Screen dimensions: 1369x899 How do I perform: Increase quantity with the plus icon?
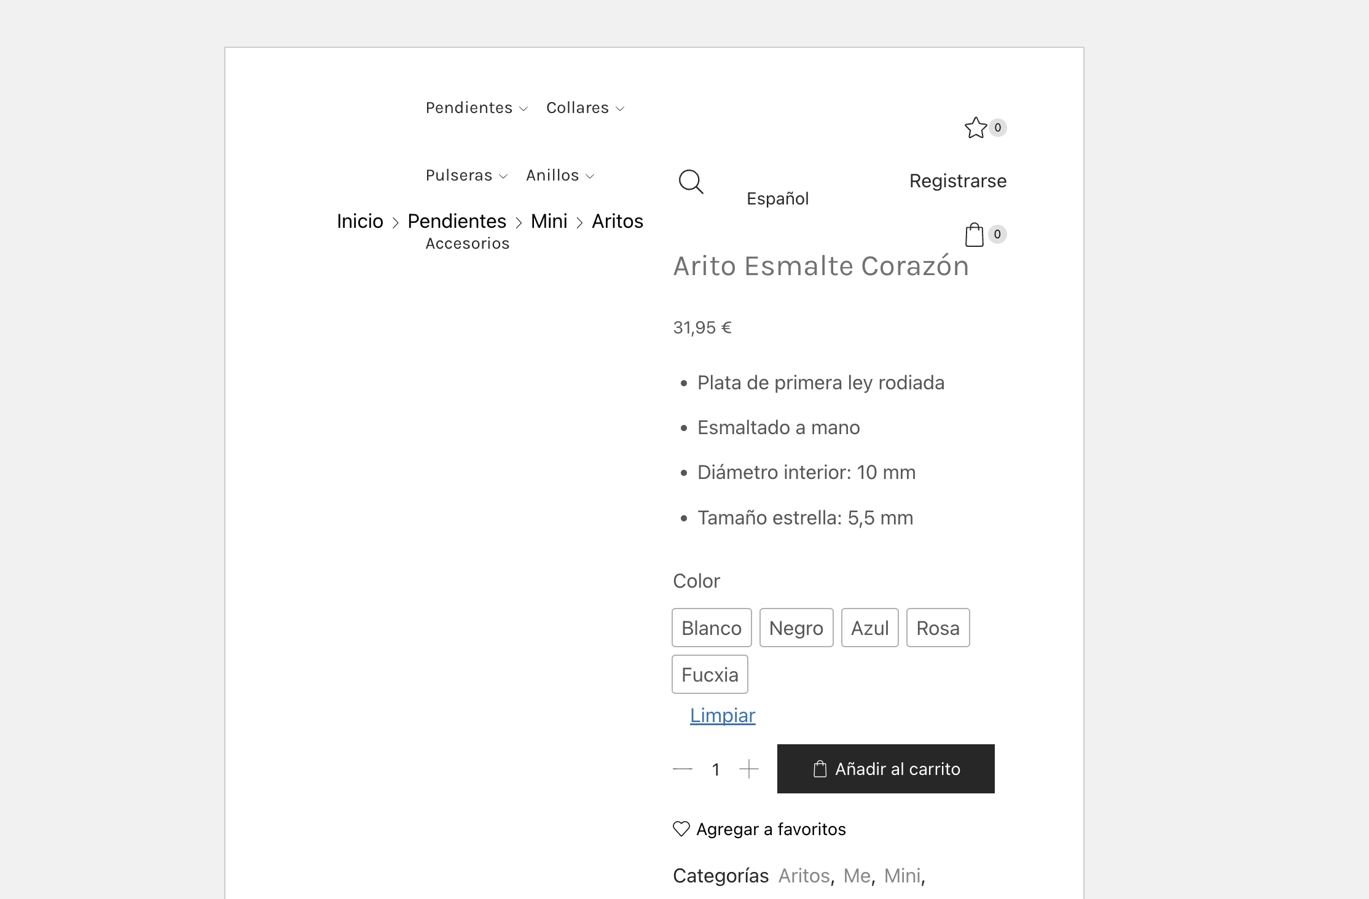(749, 769)
